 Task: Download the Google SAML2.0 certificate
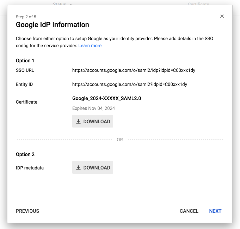pyautogui.click(x=93, y=121)
